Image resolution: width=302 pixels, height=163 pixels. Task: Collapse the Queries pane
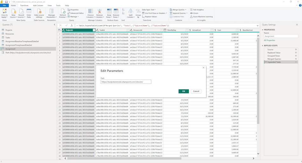point(54,25)
